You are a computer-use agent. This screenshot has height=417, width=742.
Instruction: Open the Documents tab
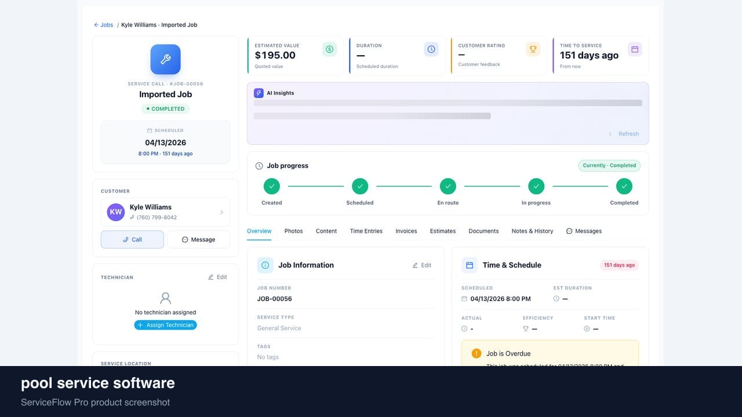tap(483, 231)
